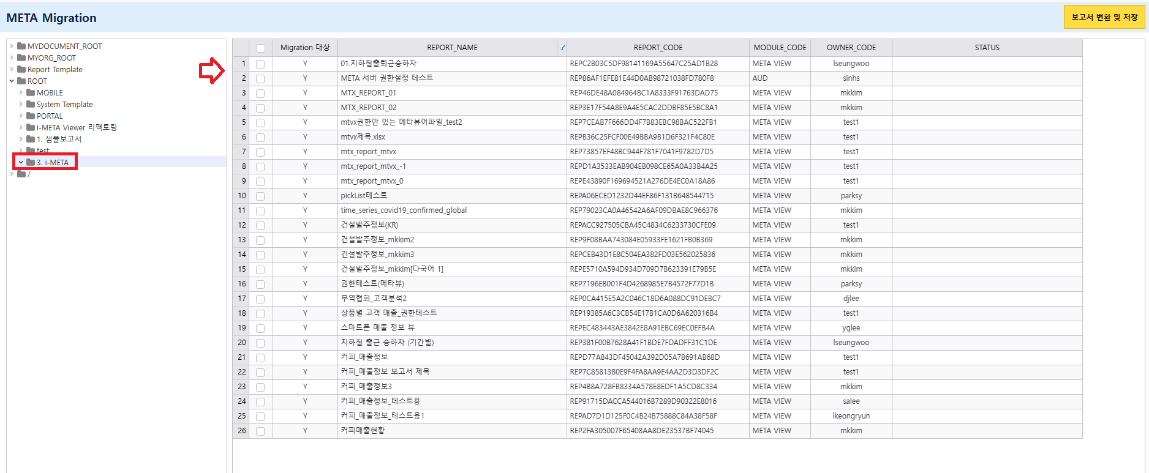This screenshot has height=473, width=1149.
Task: Expand the MYORG_ROOT tree node
Action: pos(12,58)
